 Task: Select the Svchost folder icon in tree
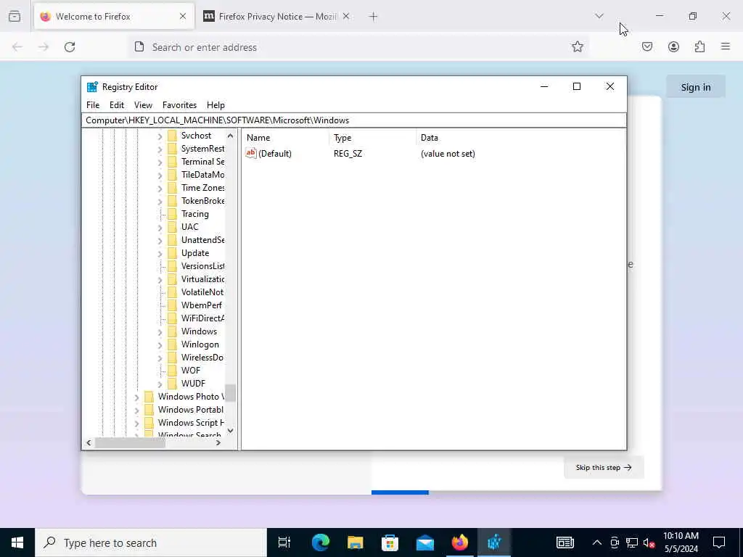click(x=173, y=136)
